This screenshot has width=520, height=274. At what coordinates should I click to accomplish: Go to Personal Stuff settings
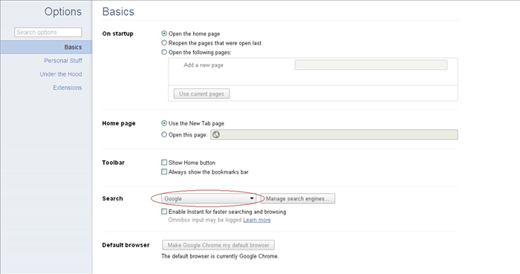pos(63,61)
